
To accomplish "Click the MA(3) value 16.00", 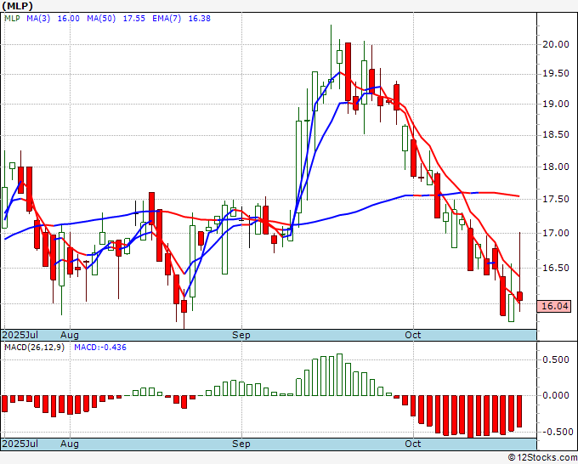I will (x=69, y=19).
